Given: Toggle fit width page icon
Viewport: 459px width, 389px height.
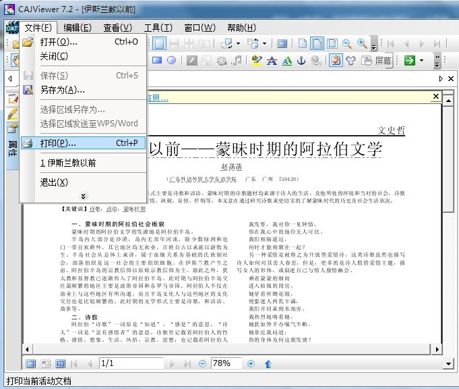Looking at the screenshot, I should point(317,44).
